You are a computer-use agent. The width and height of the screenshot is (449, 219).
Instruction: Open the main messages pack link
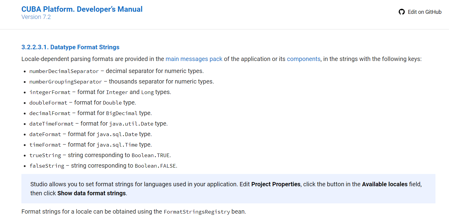194,59
